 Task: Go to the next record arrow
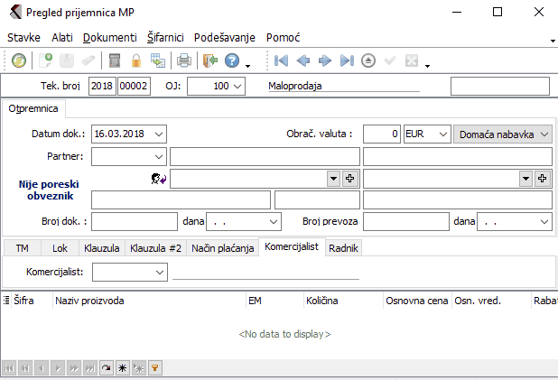click(324, 61)
